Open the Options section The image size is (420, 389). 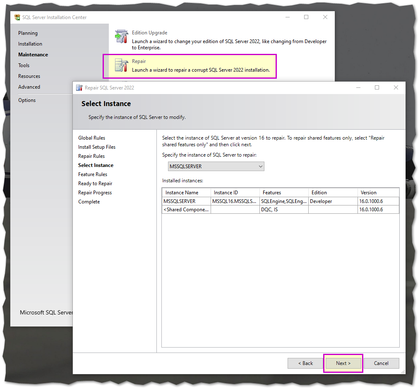(27, 100)
